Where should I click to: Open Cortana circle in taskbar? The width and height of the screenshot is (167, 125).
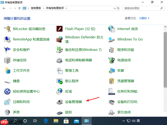(25, 121)
